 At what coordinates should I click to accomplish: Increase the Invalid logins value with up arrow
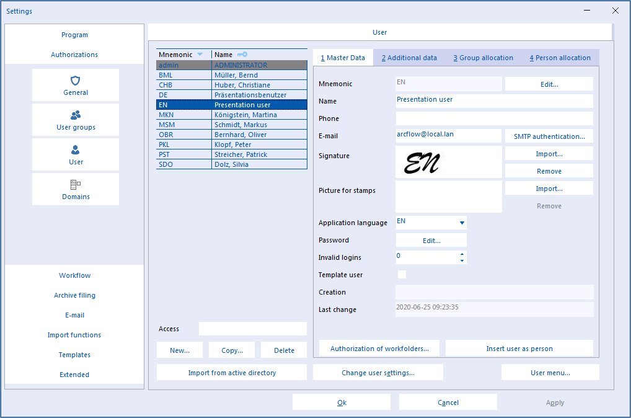462,254
